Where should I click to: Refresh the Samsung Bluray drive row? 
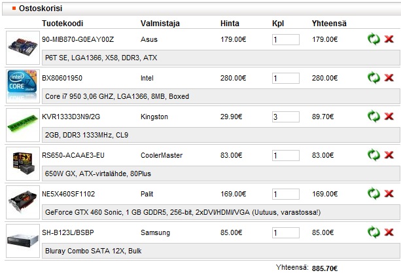point(374,232)
